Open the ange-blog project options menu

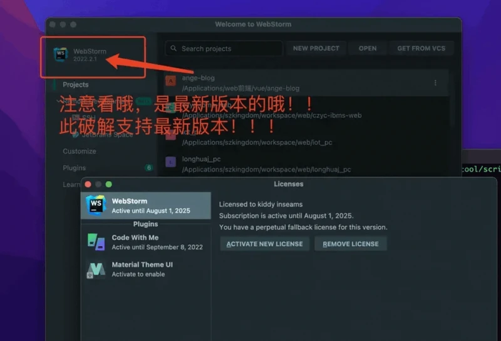pyautogui.click(x=435, y=83)
